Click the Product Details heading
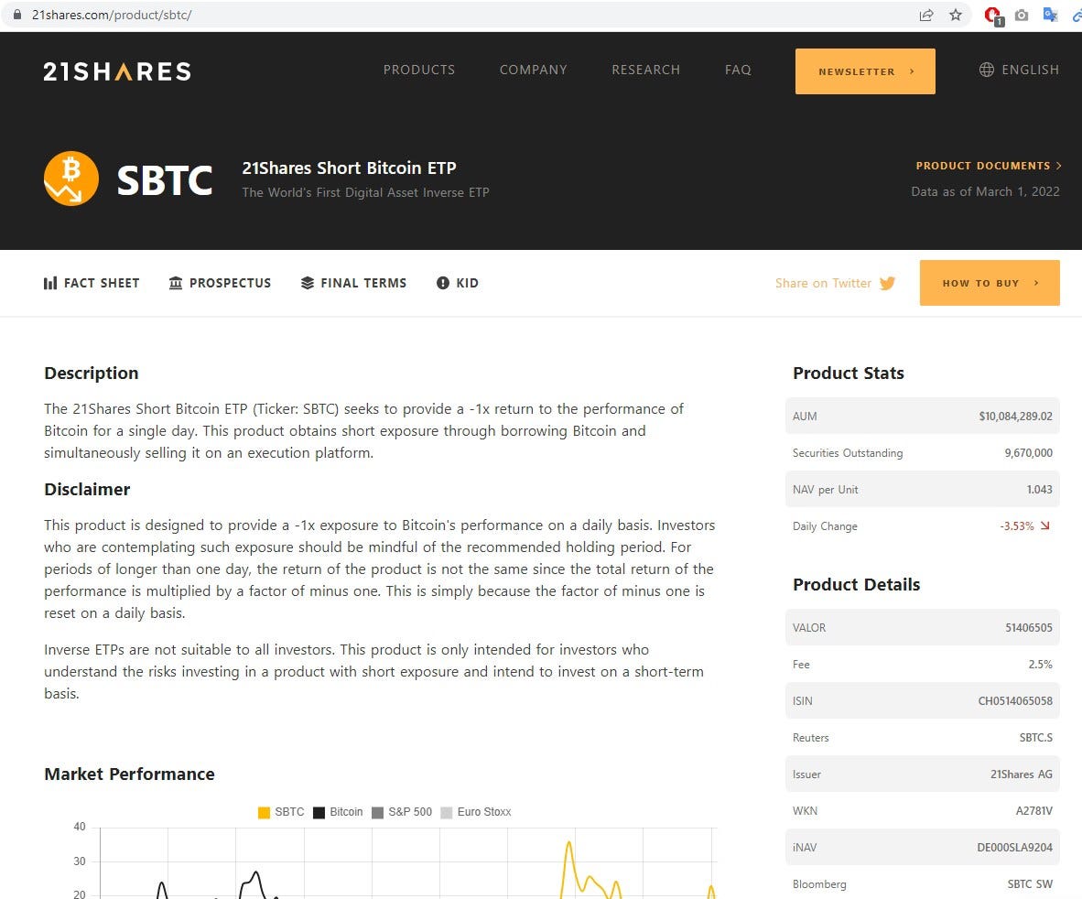 tap(856, 584)
